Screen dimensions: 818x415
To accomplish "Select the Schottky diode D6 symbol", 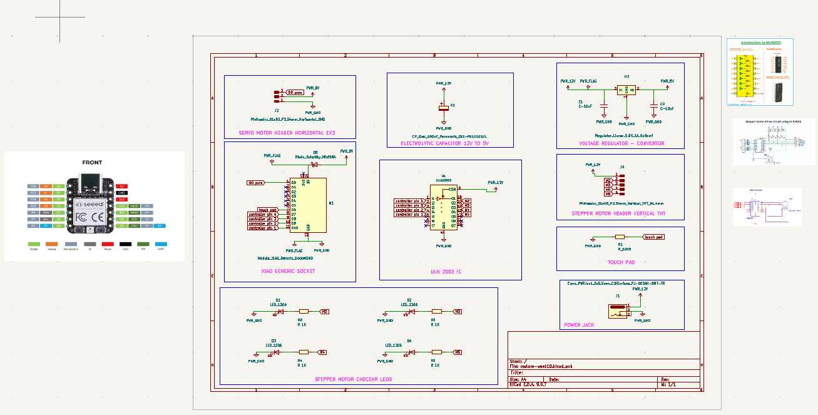I will [x=314, y=165].
